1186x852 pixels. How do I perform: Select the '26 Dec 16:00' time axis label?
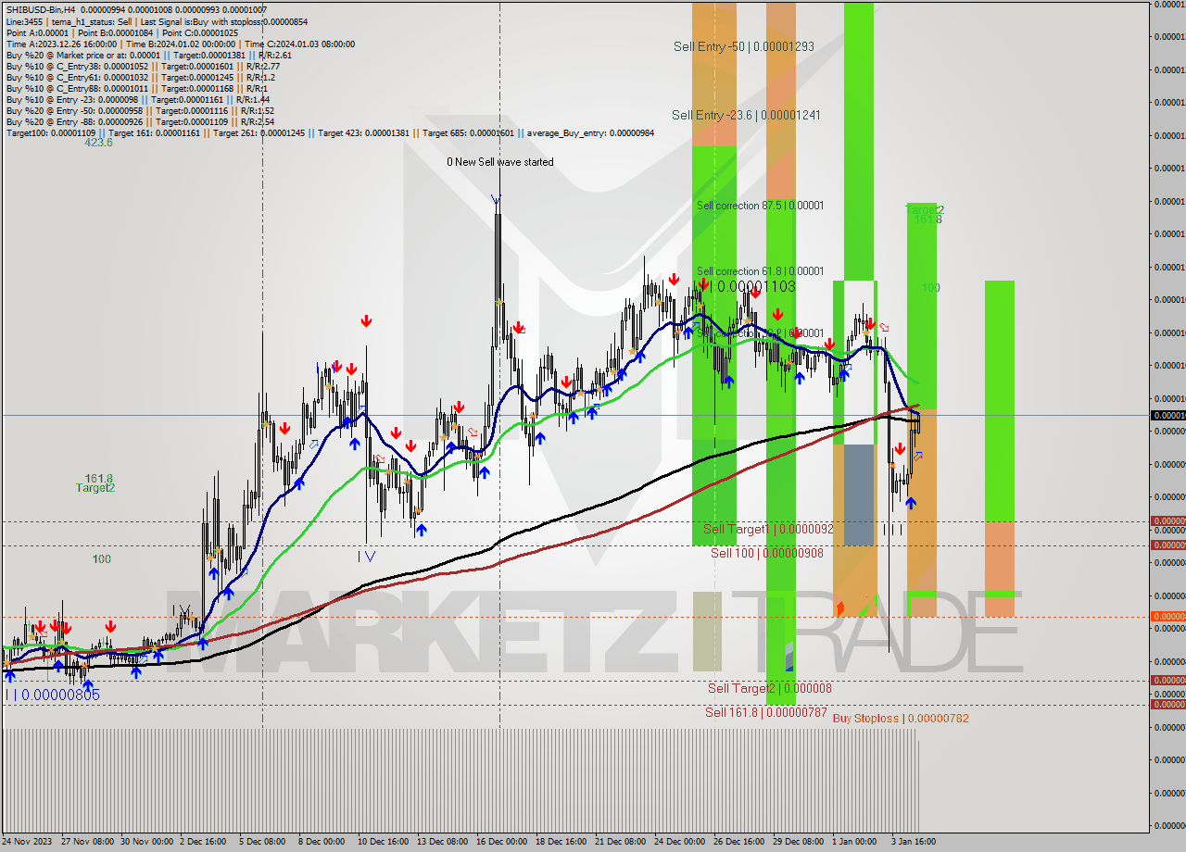pyautogui.click(x=738, y=842)
